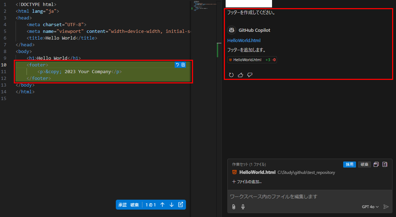Click the '1 の 1' change counter
The height and width of the screenshot is (217, 396).
click(151, 205)
